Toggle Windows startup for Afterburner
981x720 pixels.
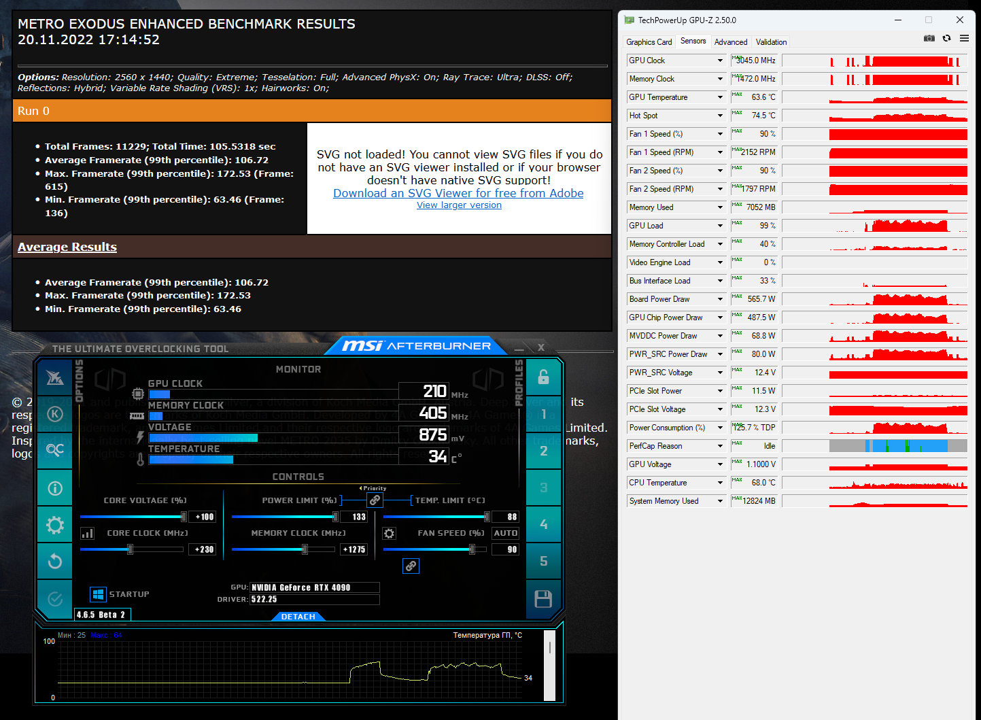pyautogui.click(x=98, y=594)
